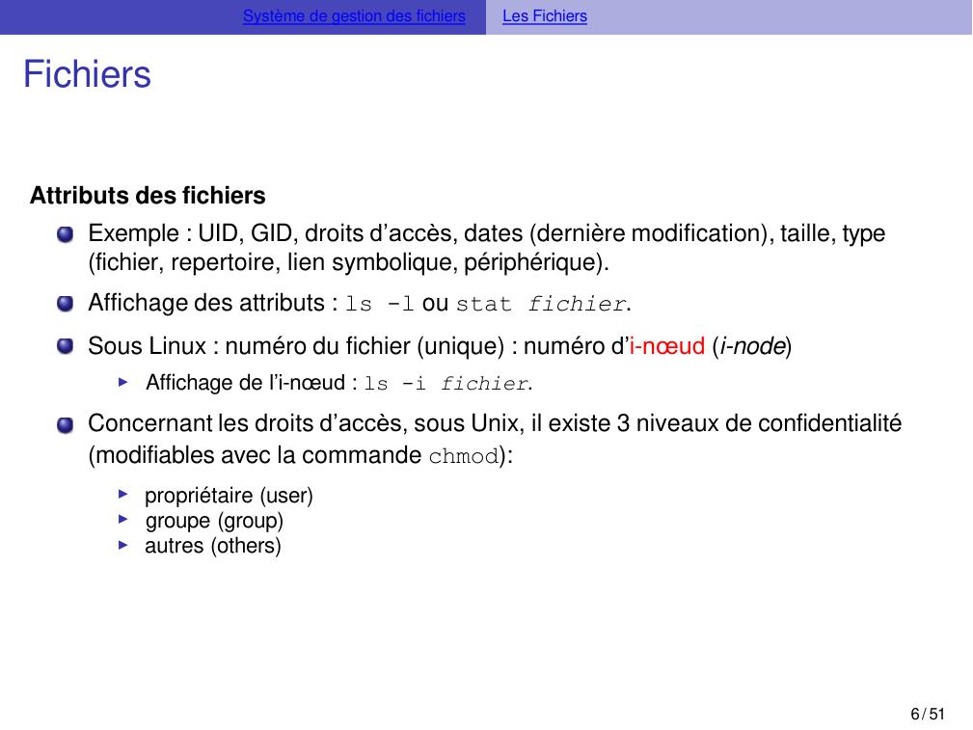Screen dimensions: 973x730
Task: Click the "stat fichier" command text
Action: click(541, 306)
